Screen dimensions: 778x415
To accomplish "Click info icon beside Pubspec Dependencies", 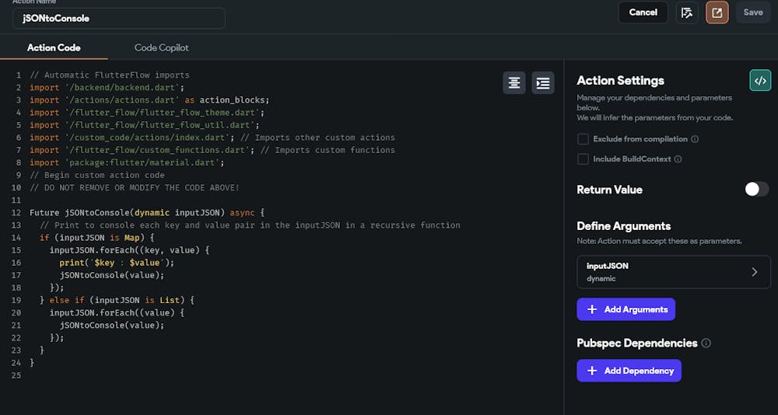I will tap(706, 343).
